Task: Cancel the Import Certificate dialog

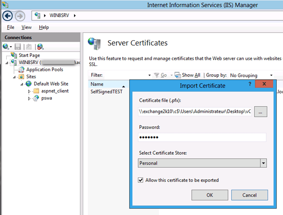Action: [249, 195]
